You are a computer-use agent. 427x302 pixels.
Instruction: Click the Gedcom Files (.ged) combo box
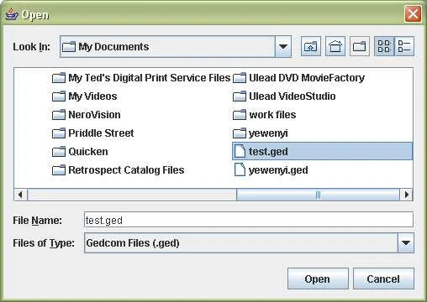click(249, 242)
